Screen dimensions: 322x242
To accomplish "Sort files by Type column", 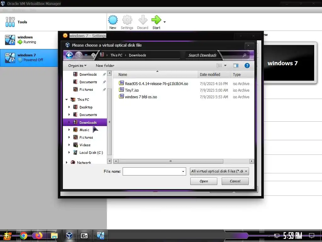I will [242, 74].
